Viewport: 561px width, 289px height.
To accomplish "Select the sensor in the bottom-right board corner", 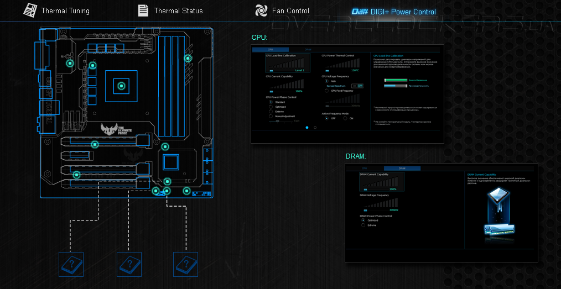I will click(x=186, y=191).
